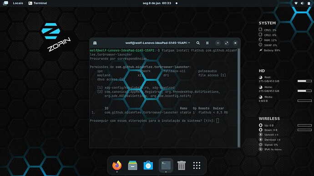Click the CPU1 usage reading
The width and height of the screenshot is (314, 176).
[270, 30]
